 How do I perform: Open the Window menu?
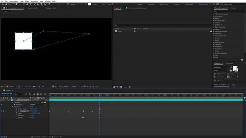coord(48,1)
